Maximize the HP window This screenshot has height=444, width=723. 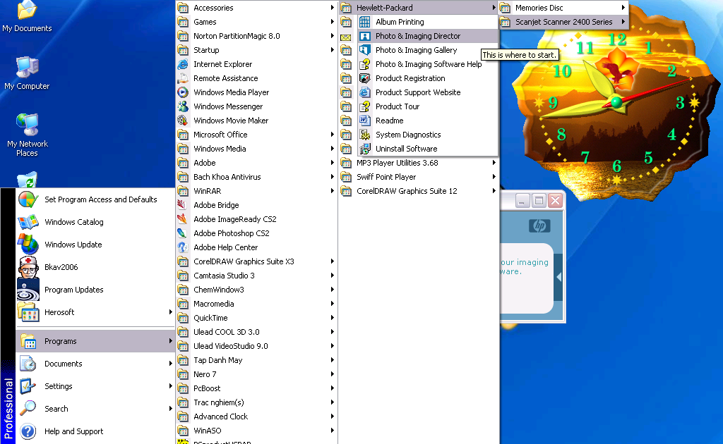539,201
